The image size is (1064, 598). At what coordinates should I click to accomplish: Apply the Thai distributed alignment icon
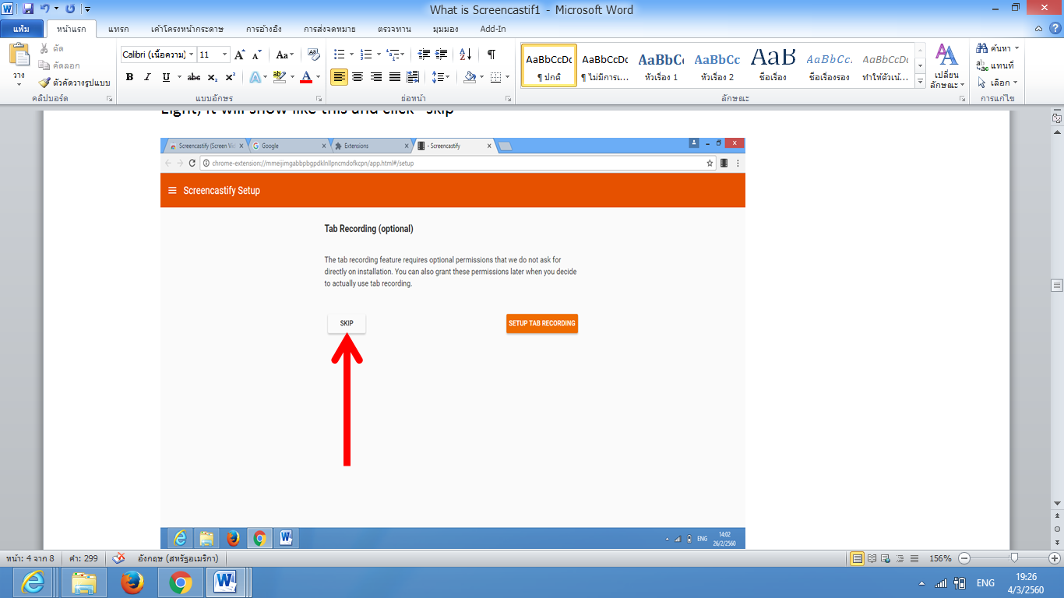pos(413,77)
